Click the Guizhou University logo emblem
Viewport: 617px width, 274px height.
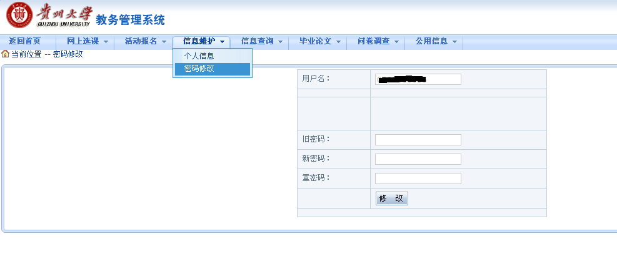click(19, 17)
